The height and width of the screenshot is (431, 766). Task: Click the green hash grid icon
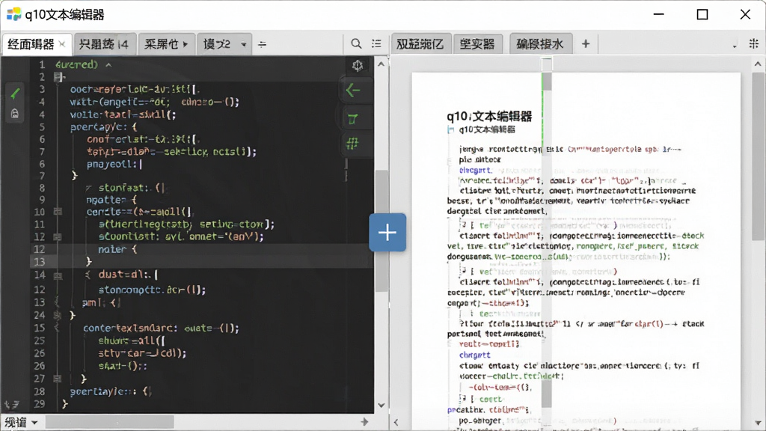coord(352,143)
